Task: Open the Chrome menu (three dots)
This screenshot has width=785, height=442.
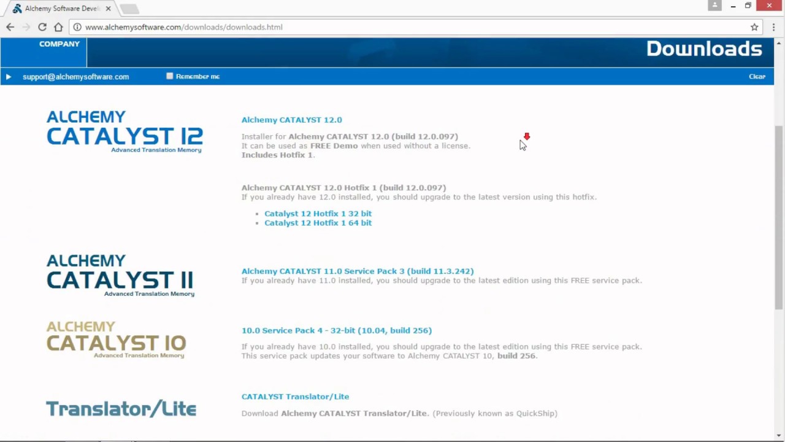Action: click(774, 27)
